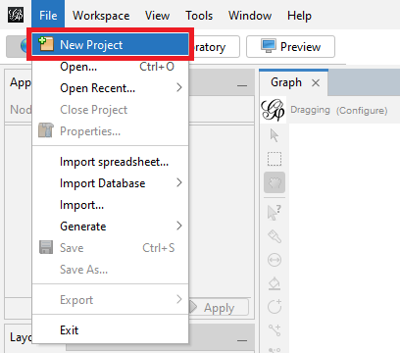This screenshot has height=353, width=400.
Task: Expand Import Database submenu
Action: coord(110,183)
